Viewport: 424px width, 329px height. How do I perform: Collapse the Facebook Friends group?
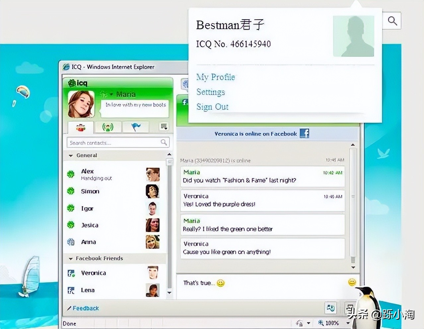[x=70, y=259]
